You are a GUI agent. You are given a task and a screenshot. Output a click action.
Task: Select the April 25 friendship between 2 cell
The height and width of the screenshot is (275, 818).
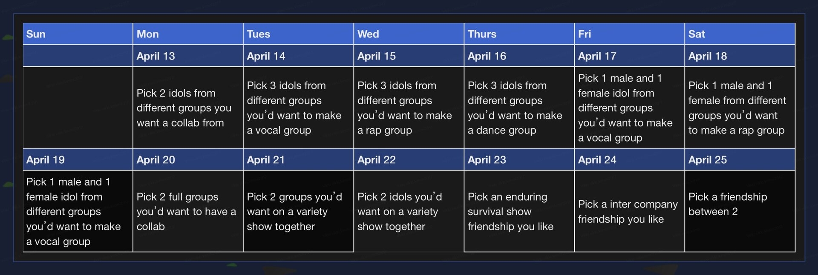click(x=740, y=211)
